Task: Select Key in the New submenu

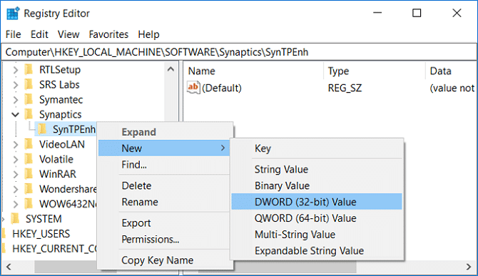Action: pos(317,148)
